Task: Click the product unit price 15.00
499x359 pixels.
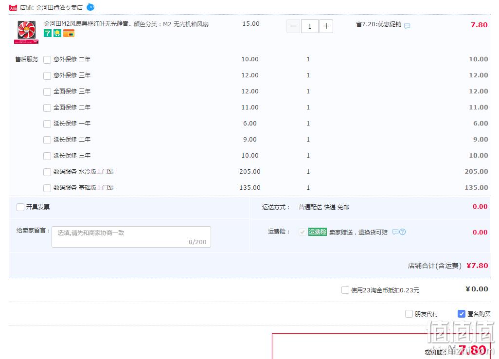Action: (251, 24)
